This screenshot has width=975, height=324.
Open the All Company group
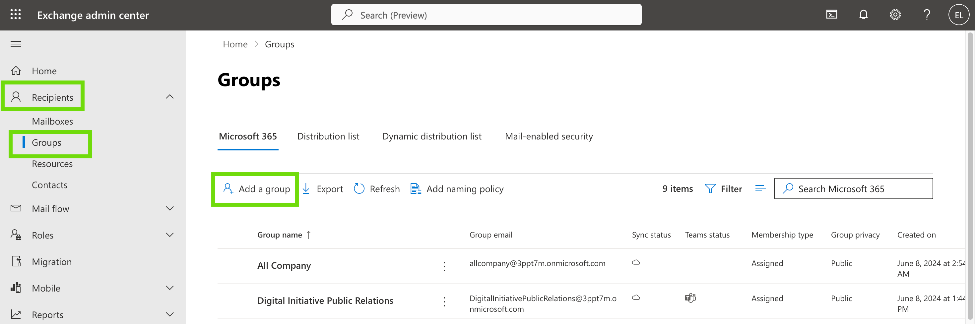pos(284,265)
